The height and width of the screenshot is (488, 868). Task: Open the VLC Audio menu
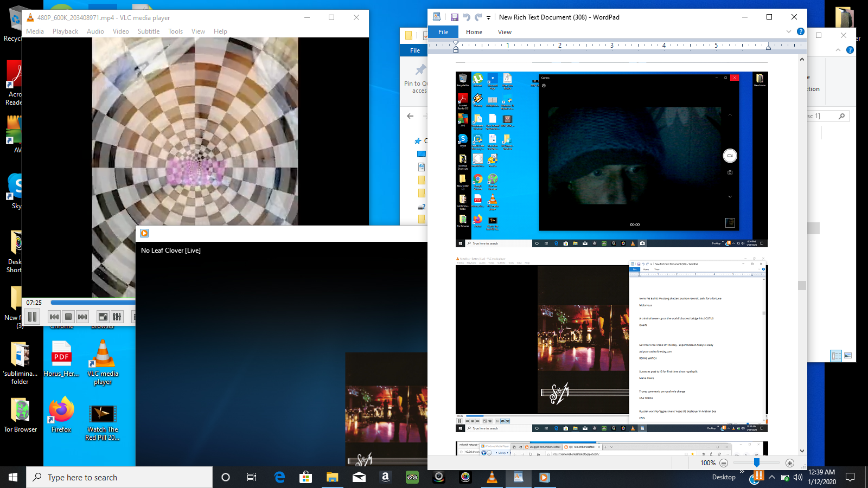(95, 31)
